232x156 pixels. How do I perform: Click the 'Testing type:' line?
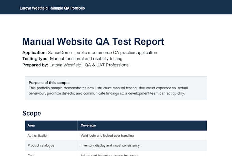72,59
